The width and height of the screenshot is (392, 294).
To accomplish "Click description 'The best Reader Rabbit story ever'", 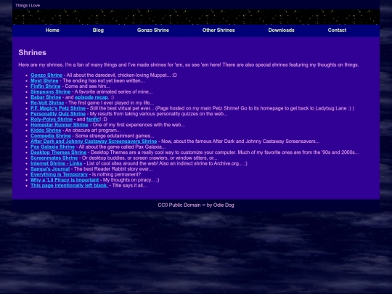I will pyautogui.click(x=113, y=168).
